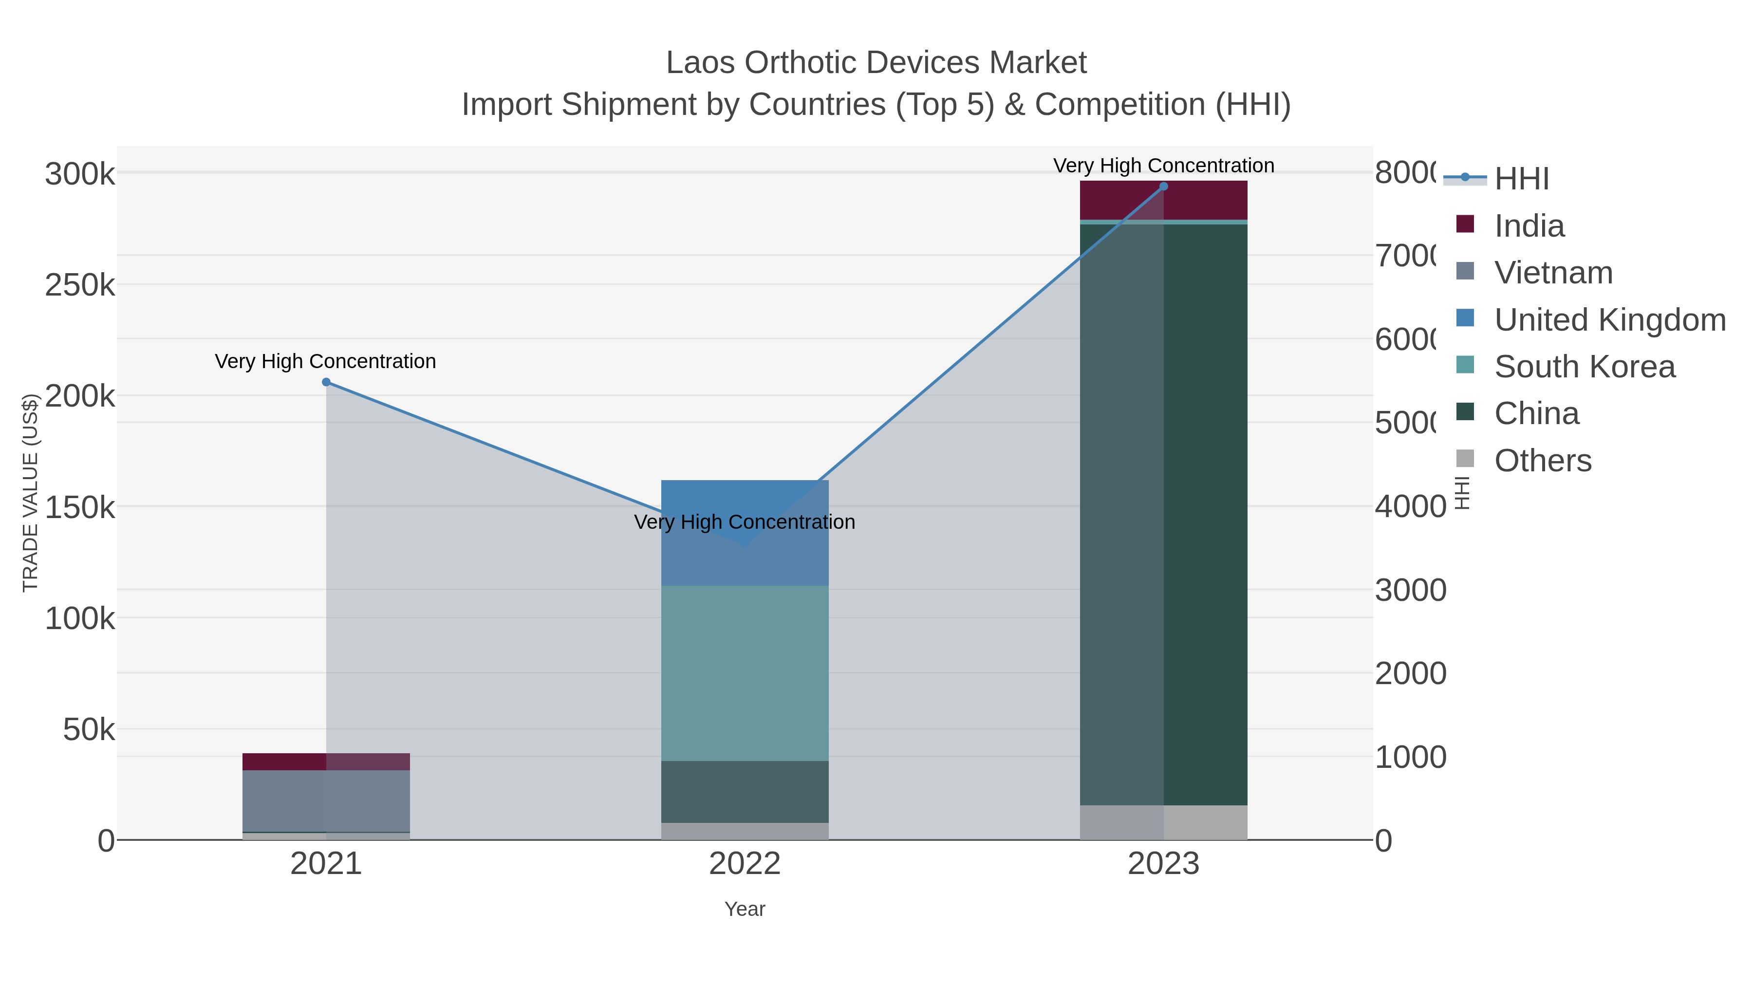
Task: Click the TRADE VALUE (US$) axis title
Action: click(x=31, y=493)
